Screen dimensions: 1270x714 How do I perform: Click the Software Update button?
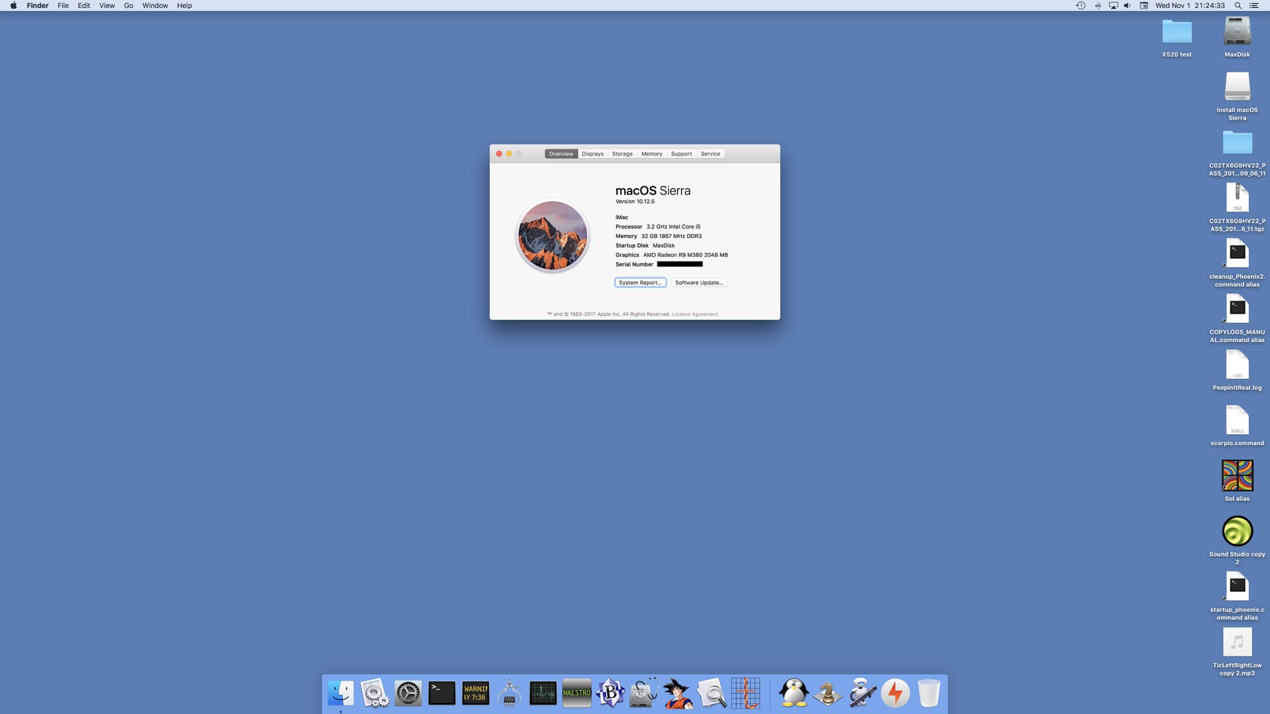[x=699, y=283]
